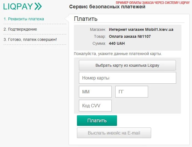
Task: Click the green Платить button
Action: 97,121
